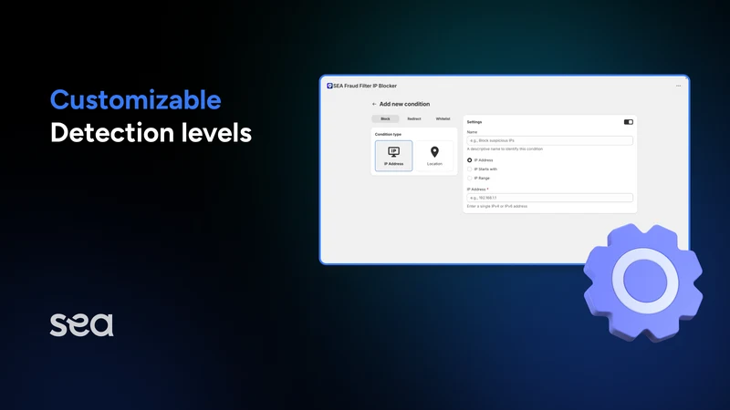Screen dimensions: 730x410
Task: Choose the IP Address radio option
Action: [x=469, y=160]
